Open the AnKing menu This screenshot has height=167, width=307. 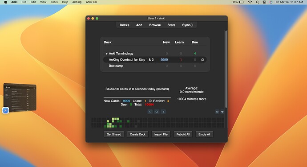tap(77, 2)
